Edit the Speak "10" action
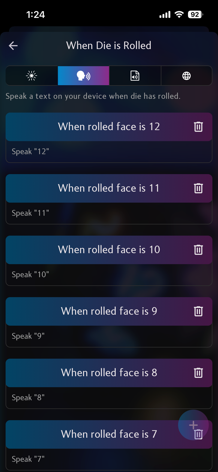The height and width of the screenshot is (472, 218). 109,275
